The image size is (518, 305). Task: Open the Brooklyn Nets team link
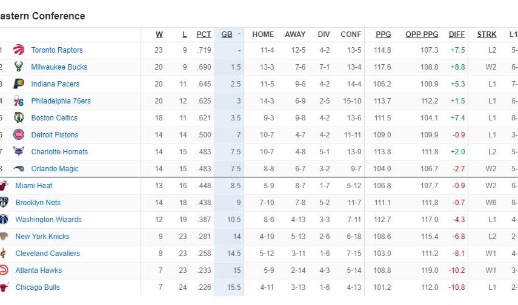click(38, 203)
